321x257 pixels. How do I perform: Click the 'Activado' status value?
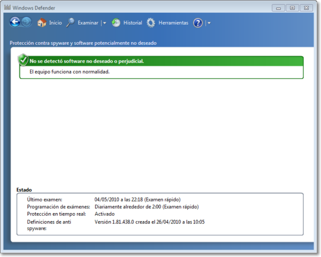point(105,214)
